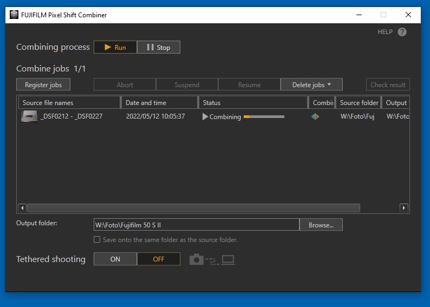The image size is (430, 307).
Task: Click the Source folder column header
Action: point(359,103)
